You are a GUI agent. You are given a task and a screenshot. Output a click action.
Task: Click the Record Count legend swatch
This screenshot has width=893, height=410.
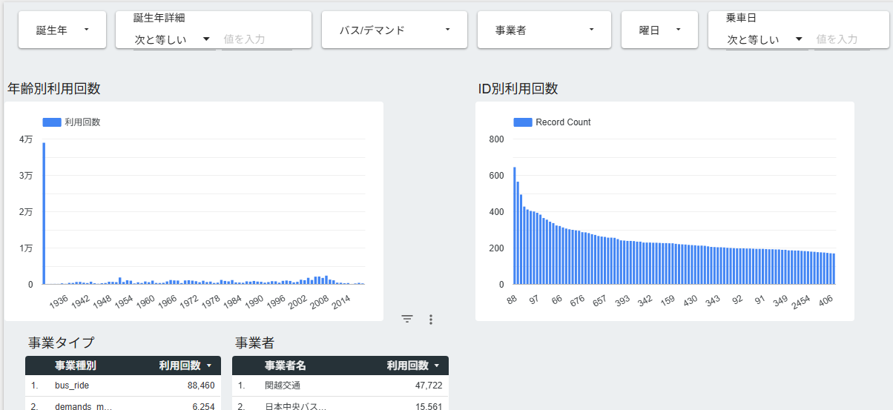tap(523, 122)
